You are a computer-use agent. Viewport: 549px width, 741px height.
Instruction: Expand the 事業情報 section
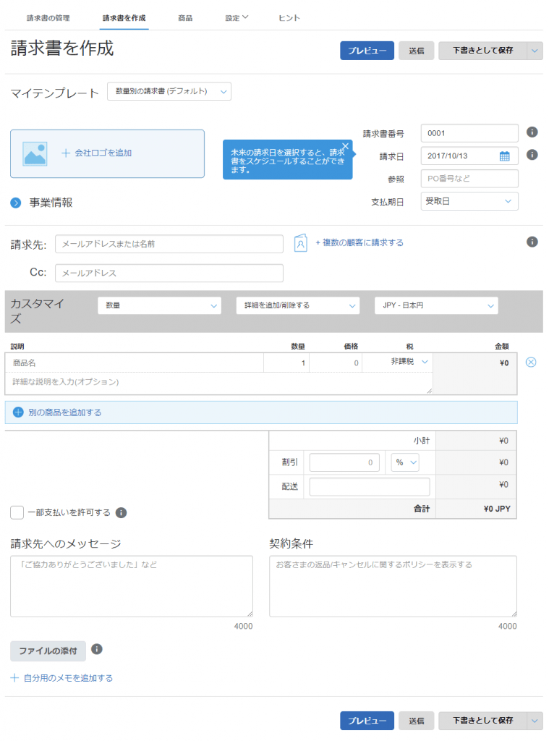point(16,203)
